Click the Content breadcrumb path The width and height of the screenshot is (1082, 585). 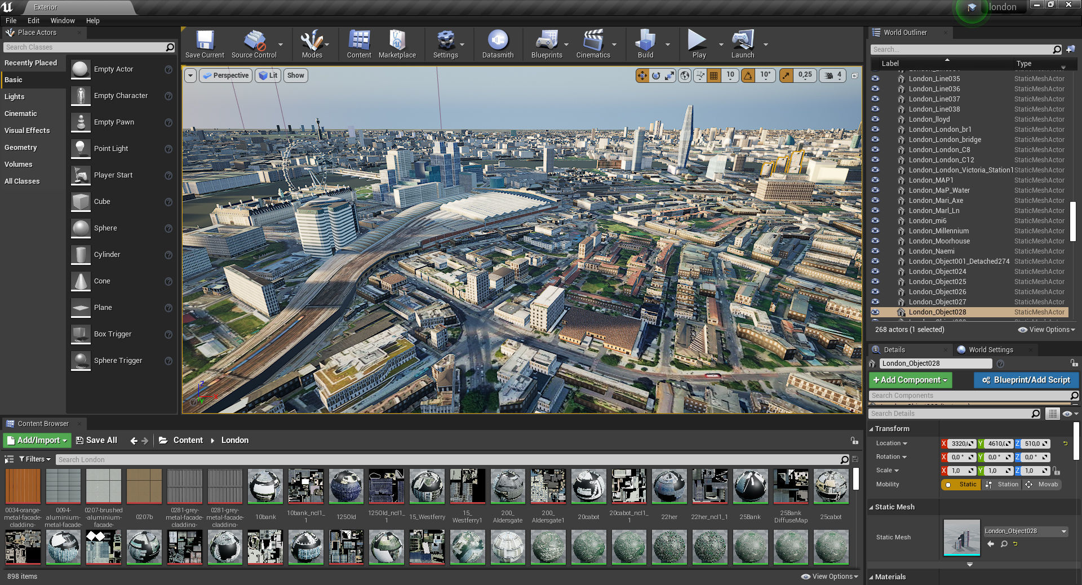(188, 440)
